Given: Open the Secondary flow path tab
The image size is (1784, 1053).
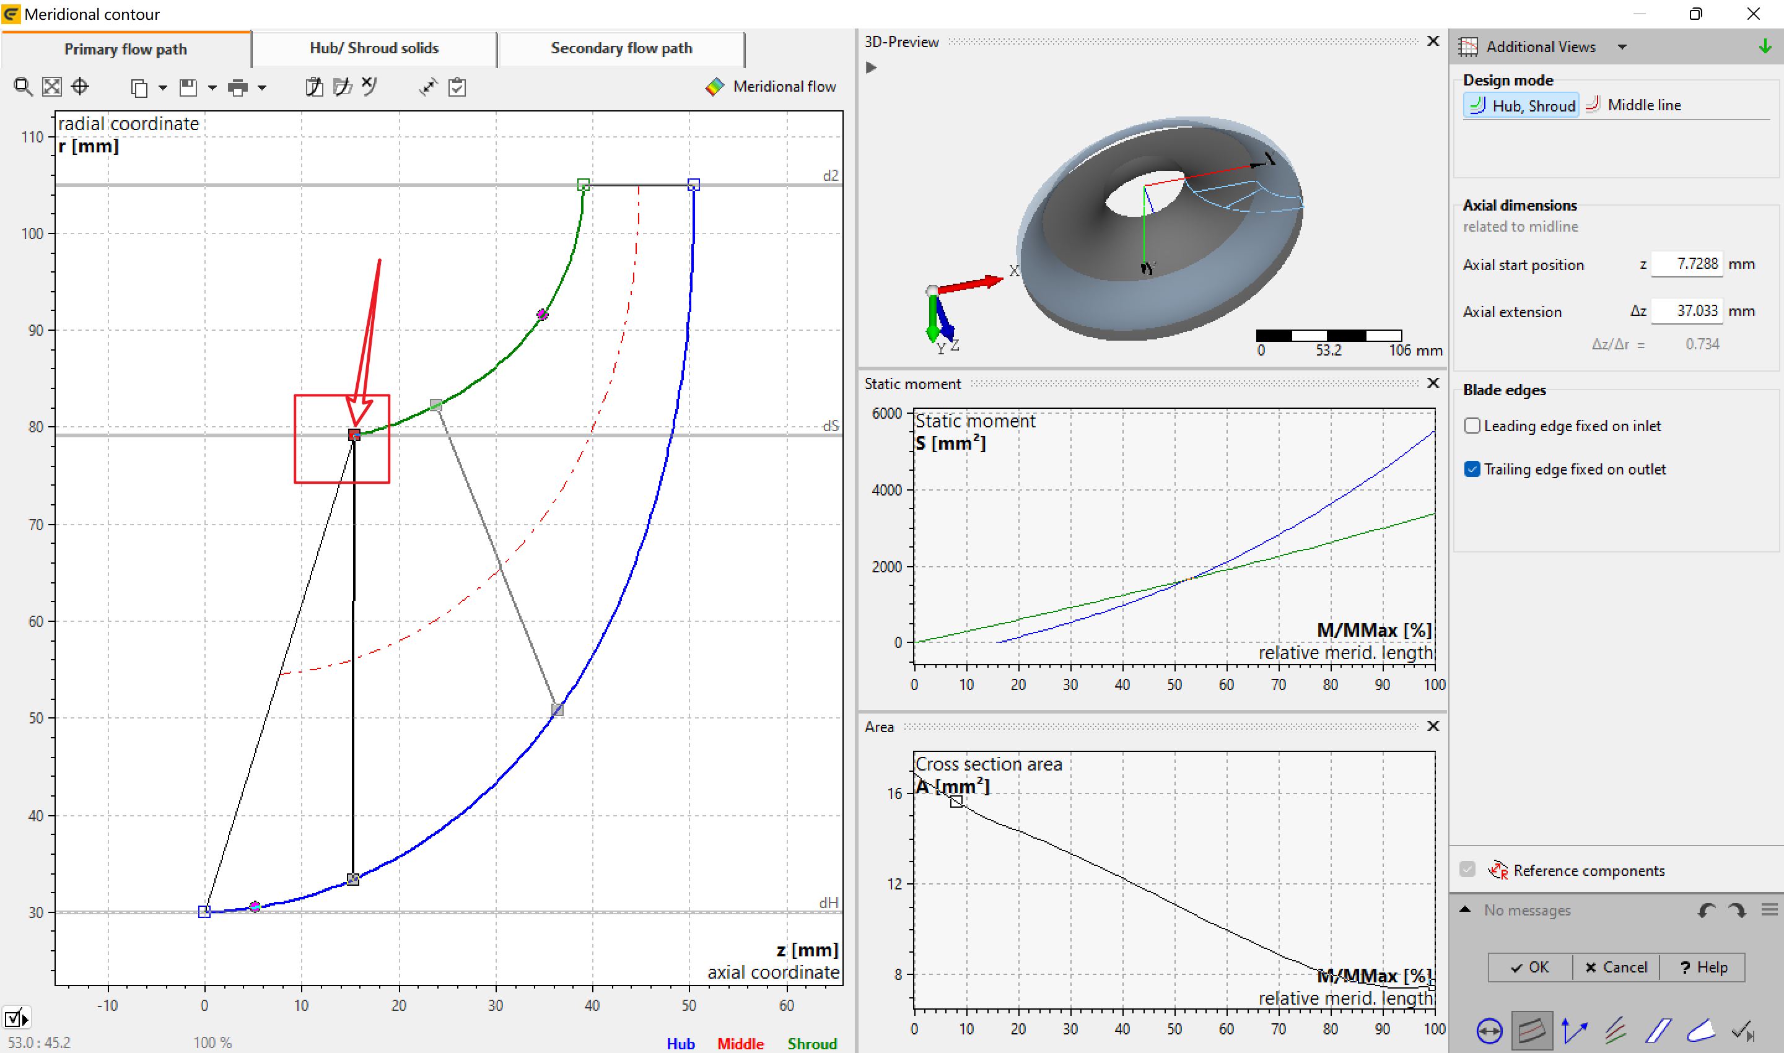Looking at the screenshot, I should tap(622, 48).
